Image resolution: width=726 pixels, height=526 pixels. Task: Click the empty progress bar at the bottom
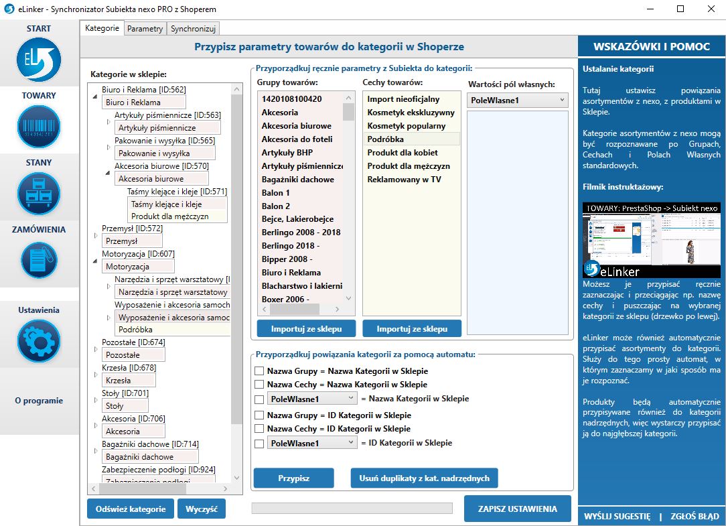point(352,508)
